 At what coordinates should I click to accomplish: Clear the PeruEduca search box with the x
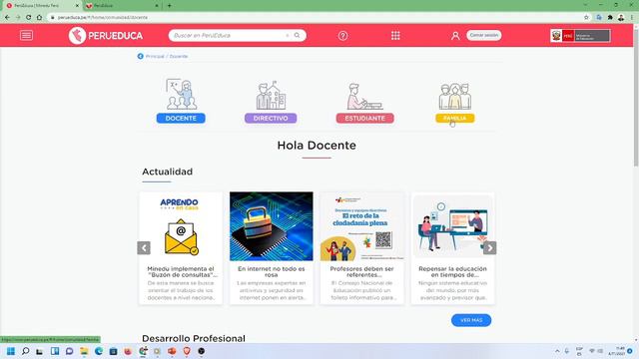pos(288,36)
